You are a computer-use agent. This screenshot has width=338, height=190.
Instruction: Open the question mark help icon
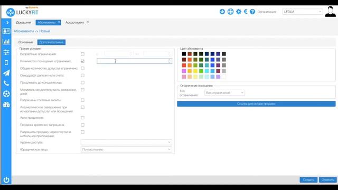pyautogui.click(x=252, y=12)
